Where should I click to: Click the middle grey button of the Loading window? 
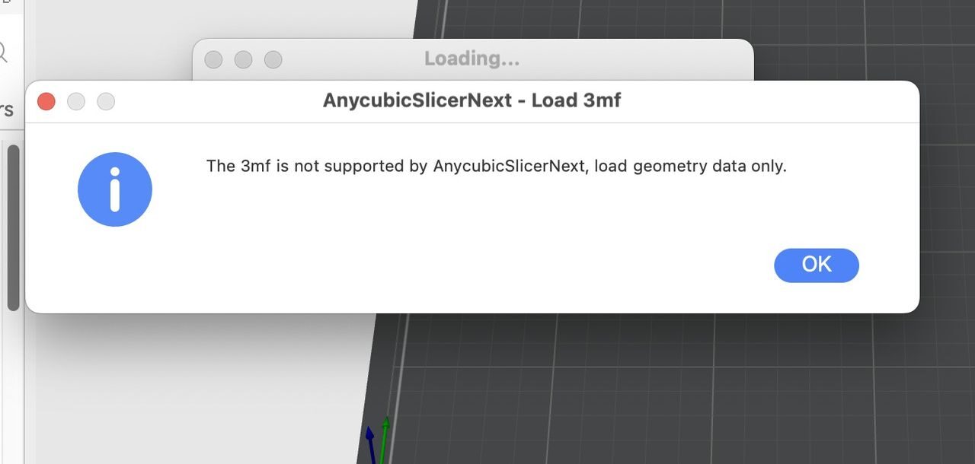pyautogui.click(x=243, y=59)
